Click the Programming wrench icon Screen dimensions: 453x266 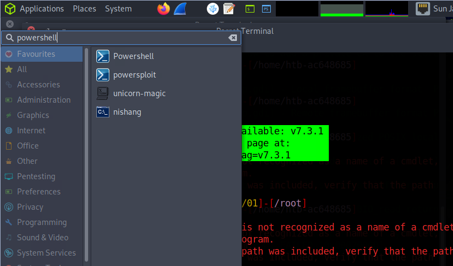[x=9, y=222]
